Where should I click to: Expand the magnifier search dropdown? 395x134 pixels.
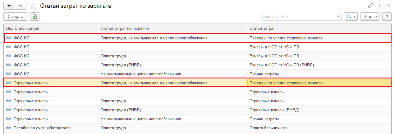pos(351,17)
